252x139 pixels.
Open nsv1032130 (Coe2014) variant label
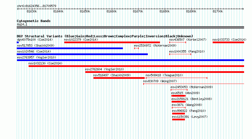45,63
